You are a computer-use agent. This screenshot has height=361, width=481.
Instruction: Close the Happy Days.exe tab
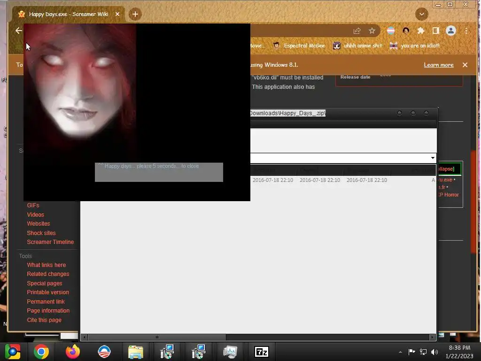click(x=117, y=14)
